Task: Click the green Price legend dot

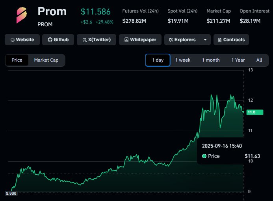Action: (204, 156)
